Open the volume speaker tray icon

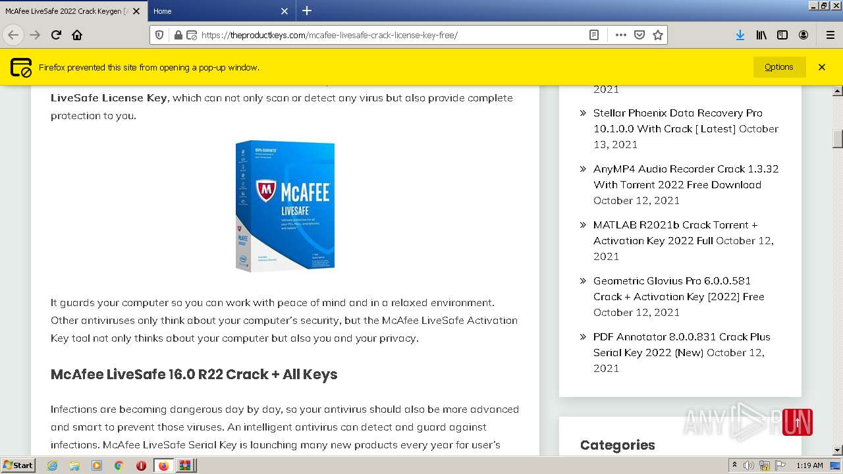[749, 465]
